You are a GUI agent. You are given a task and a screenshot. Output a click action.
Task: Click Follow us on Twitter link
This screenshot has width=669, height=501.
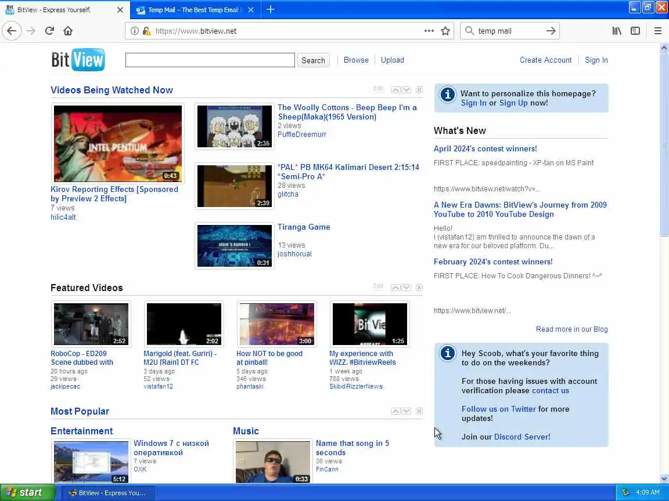point(498,409)
